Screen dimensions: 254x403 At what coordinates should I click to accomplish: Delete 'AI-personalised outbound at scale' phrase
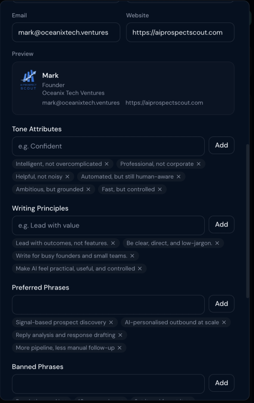224,322
